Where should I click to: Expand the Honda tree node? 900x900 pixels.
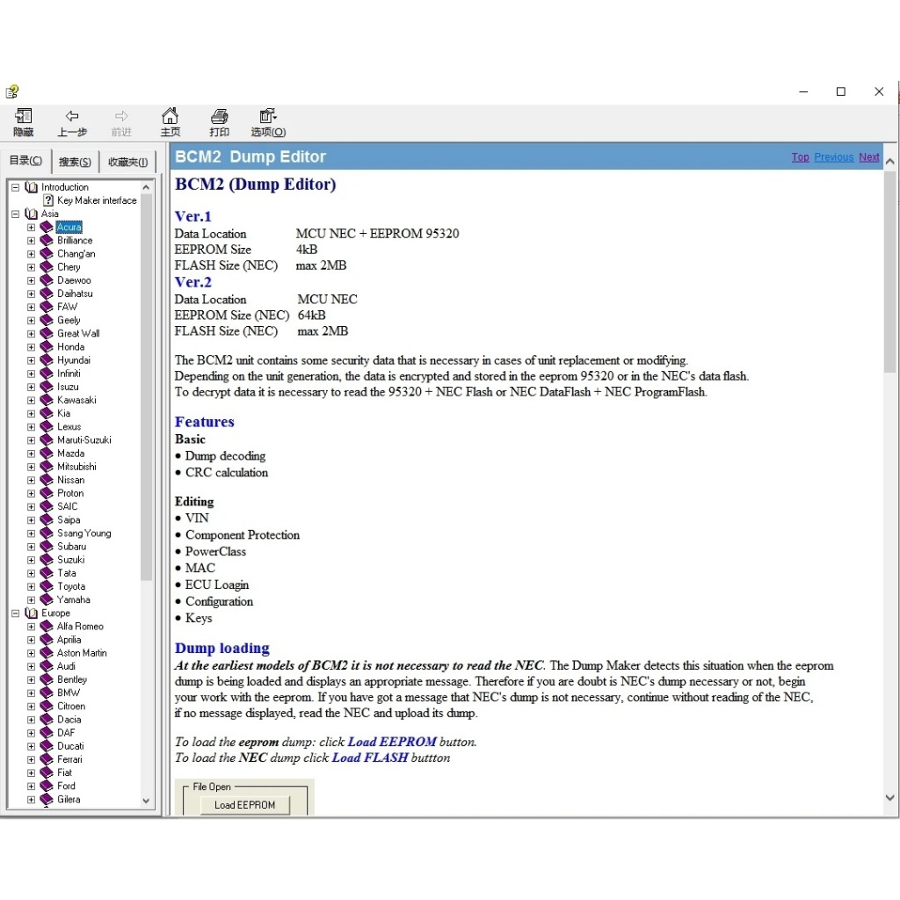click(x=31, y=346)
